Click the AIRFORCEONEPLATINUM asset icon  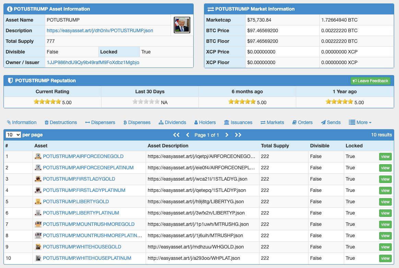(38, 168)
